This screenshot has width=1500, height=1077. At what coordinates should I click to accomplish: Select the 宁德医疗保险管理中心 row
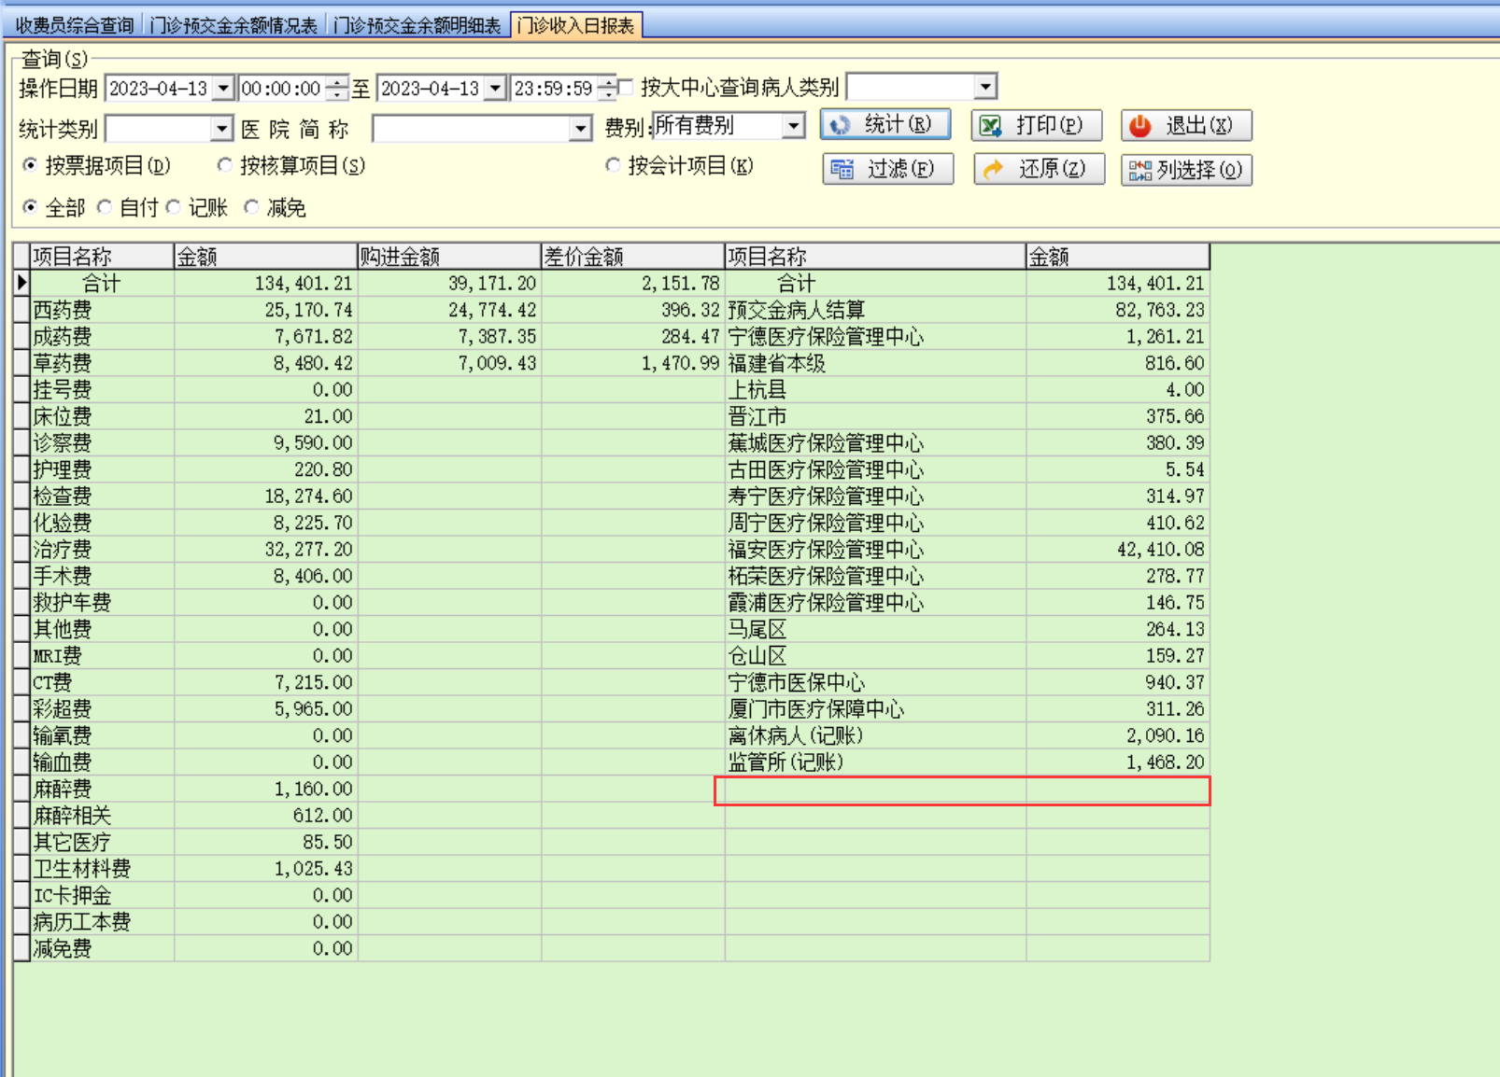pos(968,337)
